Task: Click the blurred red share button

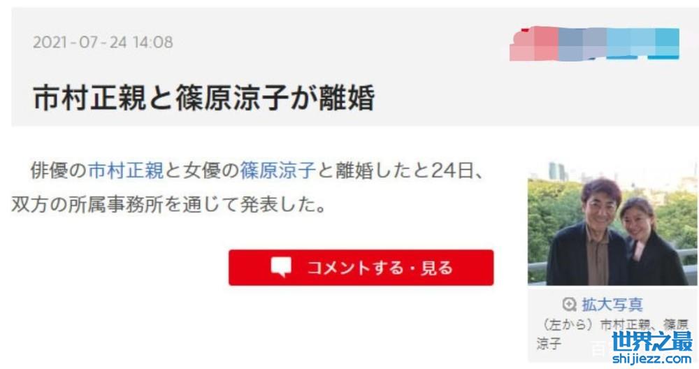Action: [533, 43]
